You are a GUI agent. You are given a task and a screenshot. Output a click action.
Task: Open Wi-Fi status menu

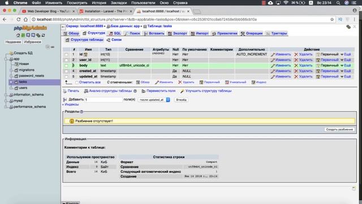(x=286, y=3)
